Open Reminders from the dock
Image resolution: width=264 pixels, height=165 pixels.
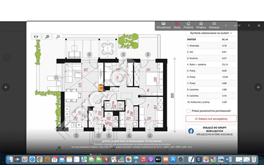tap(77, 159)
